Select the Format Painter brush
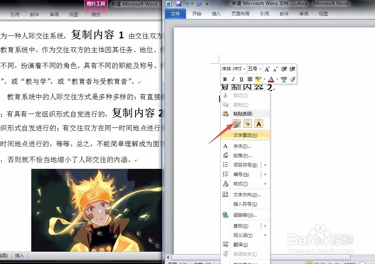Screen dimensions: 375x264 (292, 79)
